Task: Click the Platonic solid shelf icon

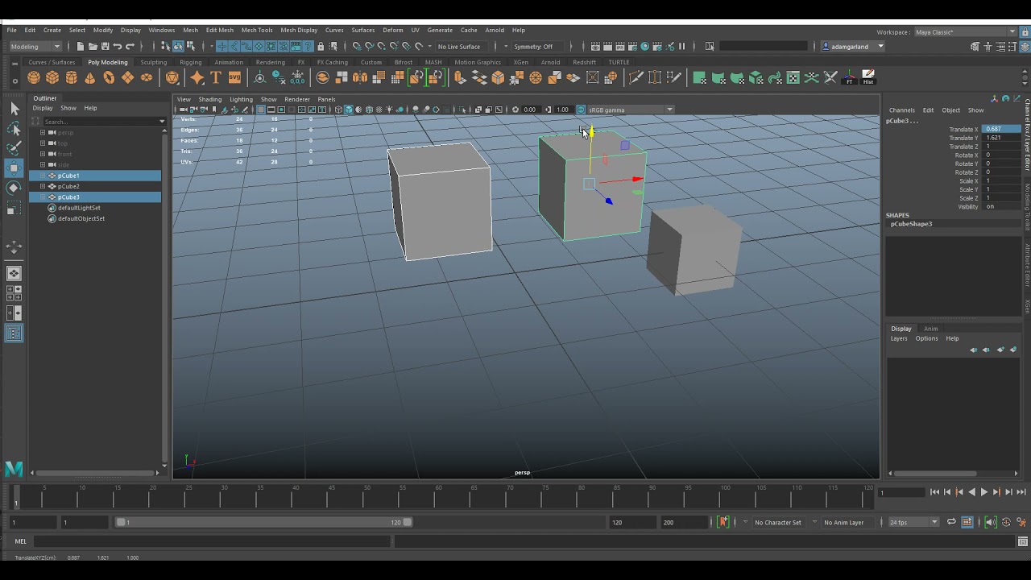Action: pos(172,78)
